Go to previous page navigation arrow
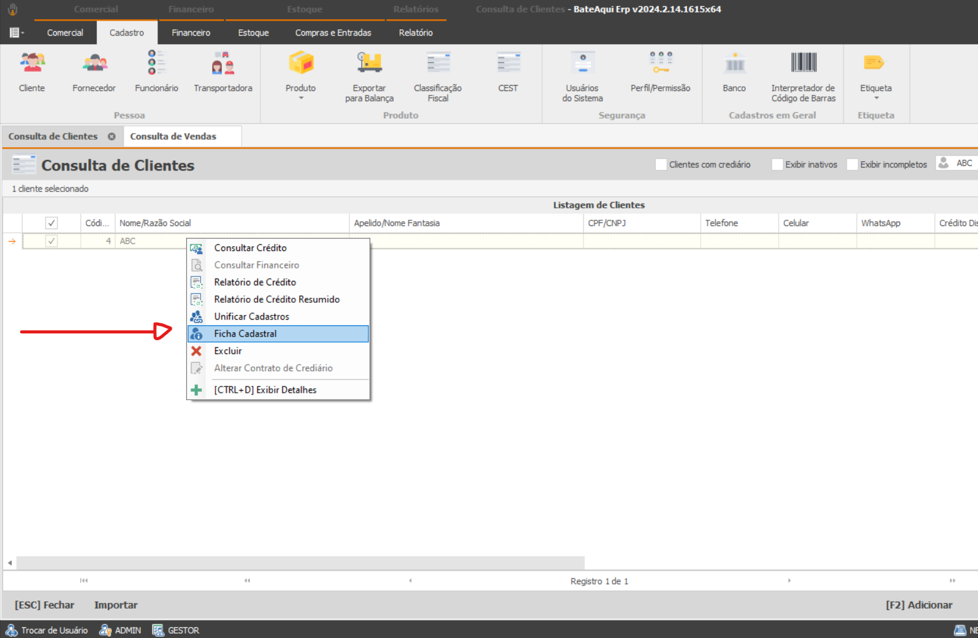This screenshot has height=638, width=978. [247, 581]
